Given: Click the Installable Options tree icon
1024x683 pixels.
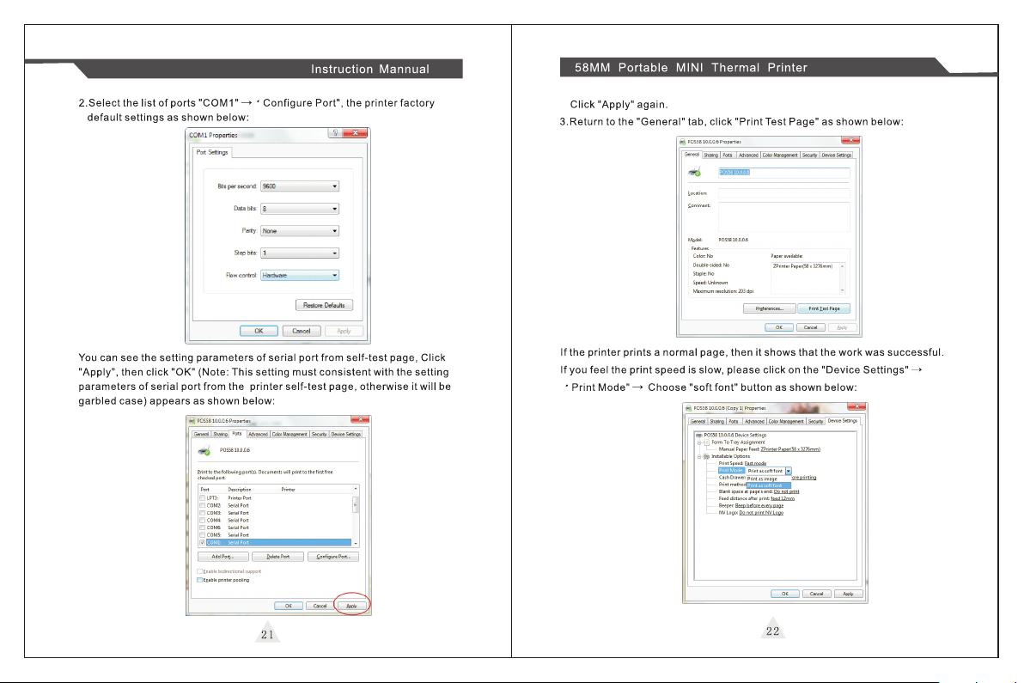Looking at the screenshot, I should coord(707,456).
